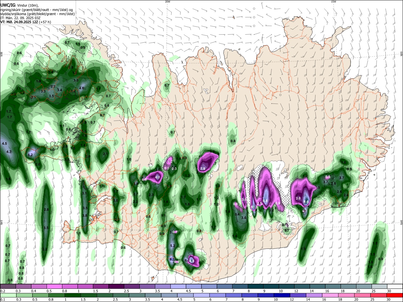Screen dimensions: 403x302
Task: Click the white '0.5' snow value
Action: (328, 177)
